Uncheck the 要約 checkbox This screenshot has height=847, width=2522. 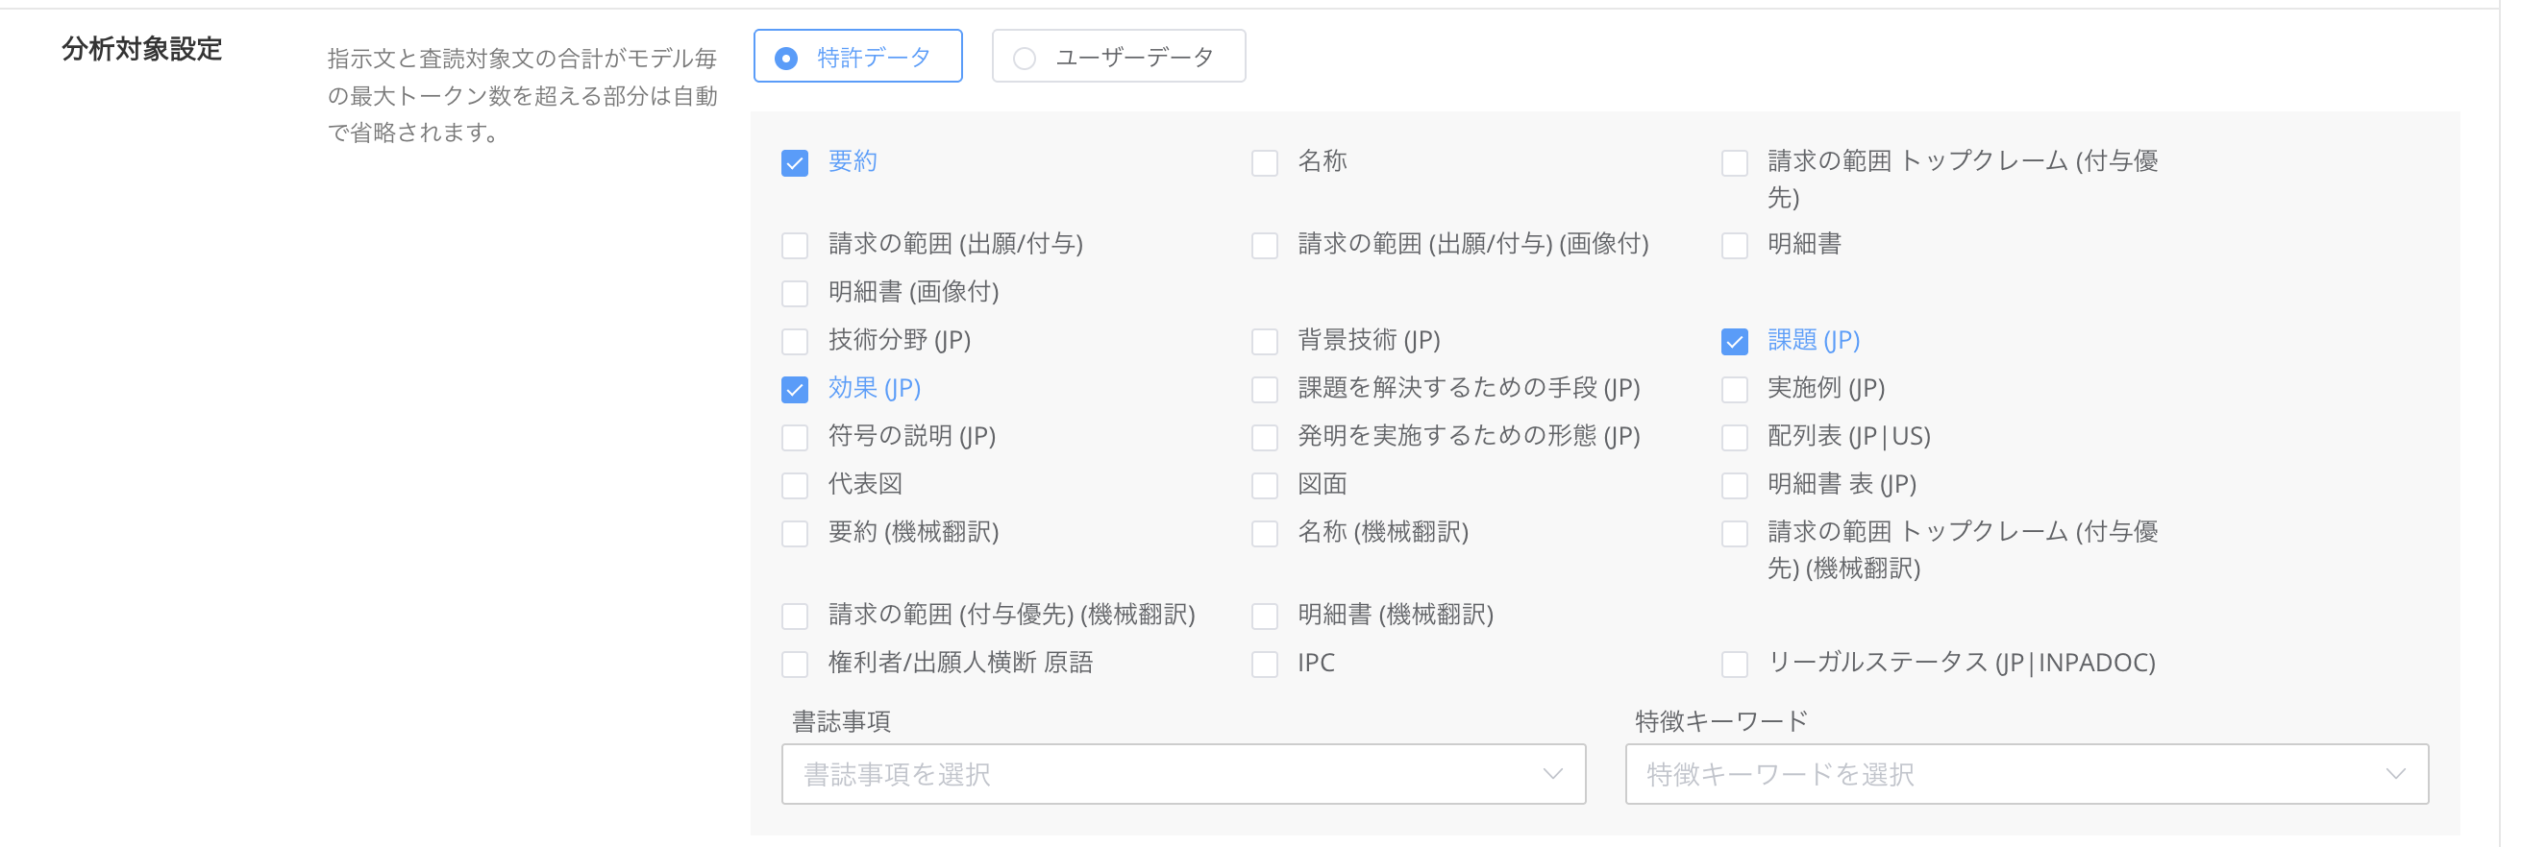point(795,162)
